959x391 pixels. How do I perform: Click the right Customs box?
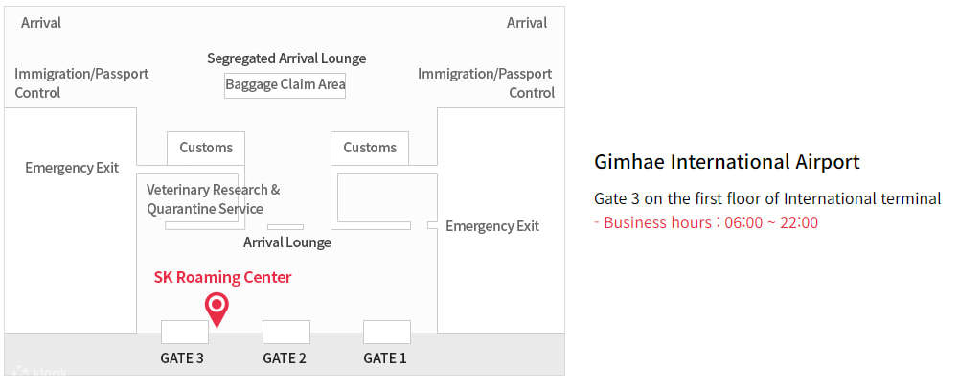pyautogui.click(x=370, y=148)
